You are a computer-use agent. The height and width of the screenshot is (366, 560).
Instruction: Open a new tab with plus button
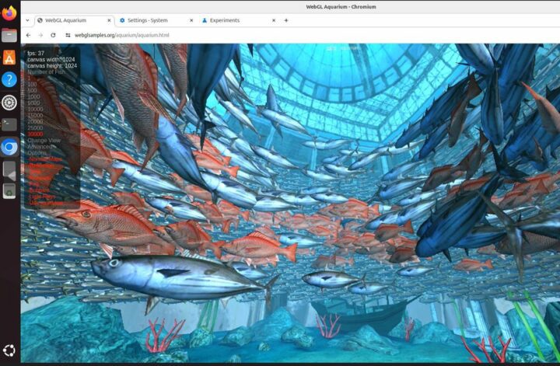[x=285, y=20]
